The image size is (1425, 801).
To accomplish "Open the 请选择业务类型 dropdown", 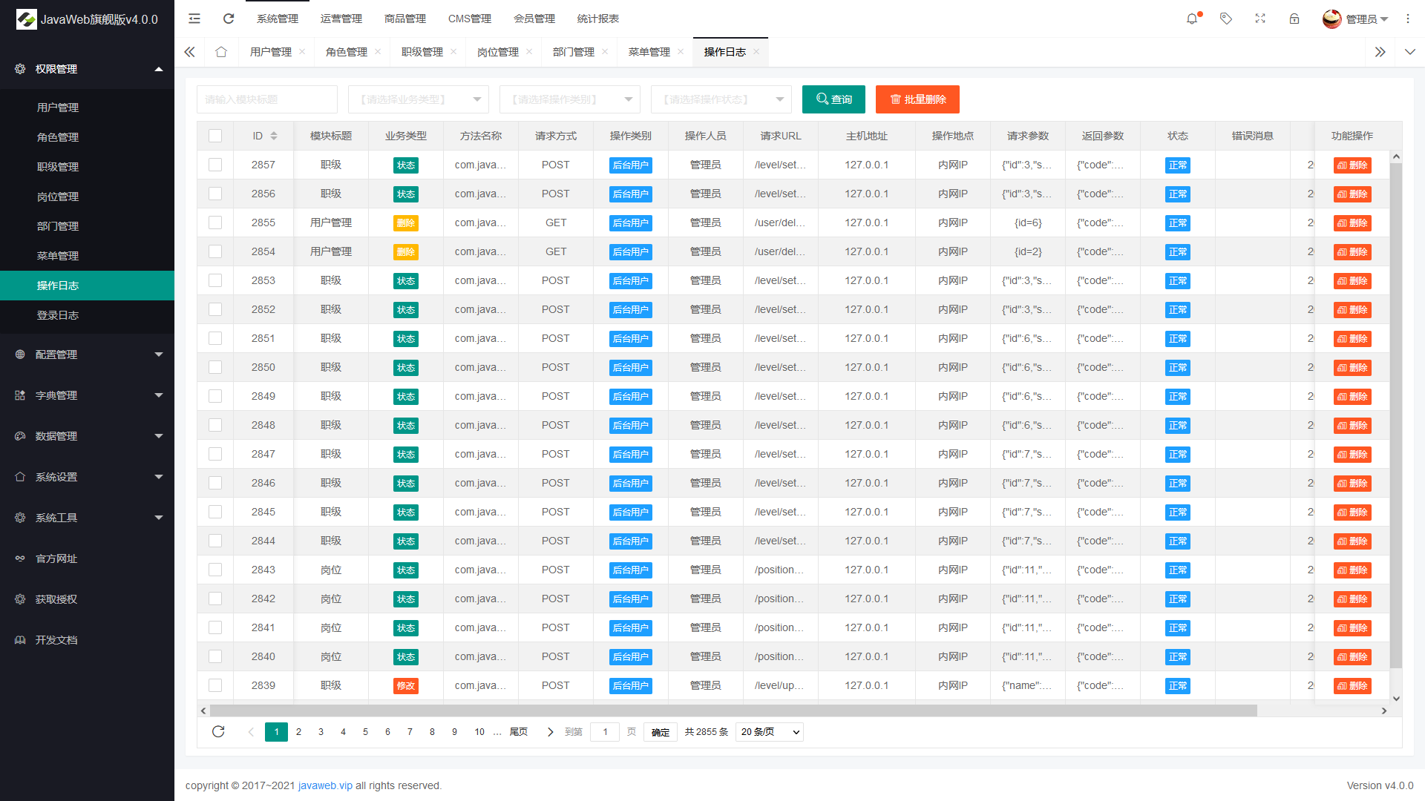I will [x=419, y=99].
